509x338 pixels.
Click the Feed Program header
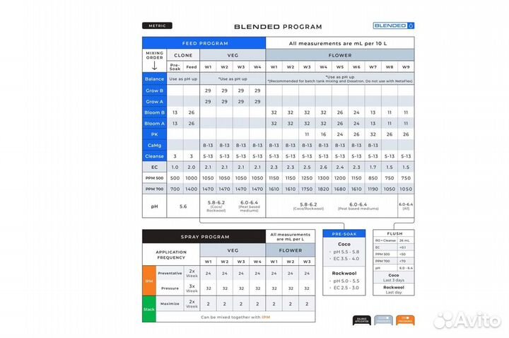204,42
